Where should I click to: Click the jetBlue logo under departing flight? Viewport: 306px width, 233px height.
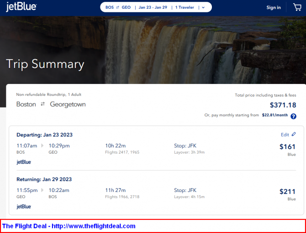pos(24,162)
